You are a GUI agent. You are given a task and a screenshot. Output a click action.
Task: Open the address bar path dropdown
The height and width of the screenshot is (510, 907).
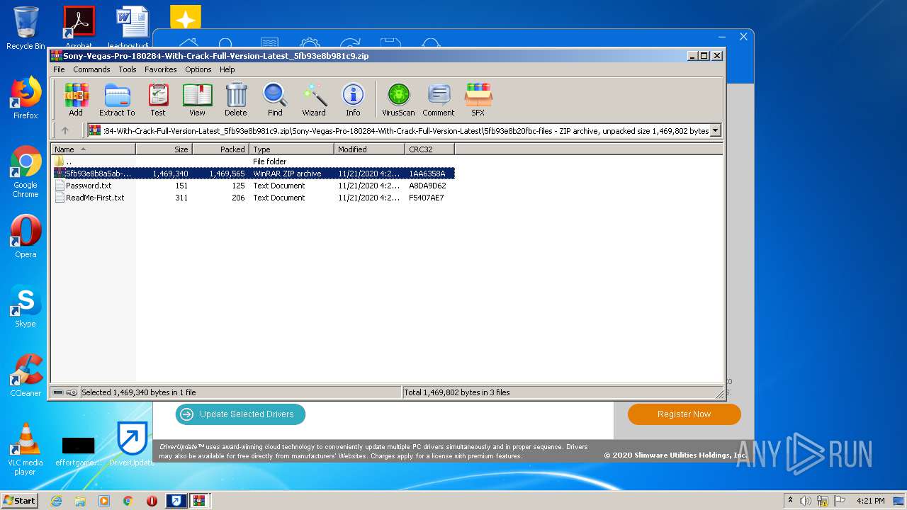pos(716,130)
